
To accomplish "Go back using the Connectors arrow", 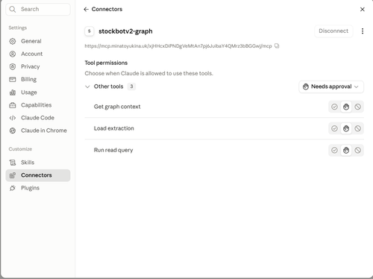I will (86, 9).
